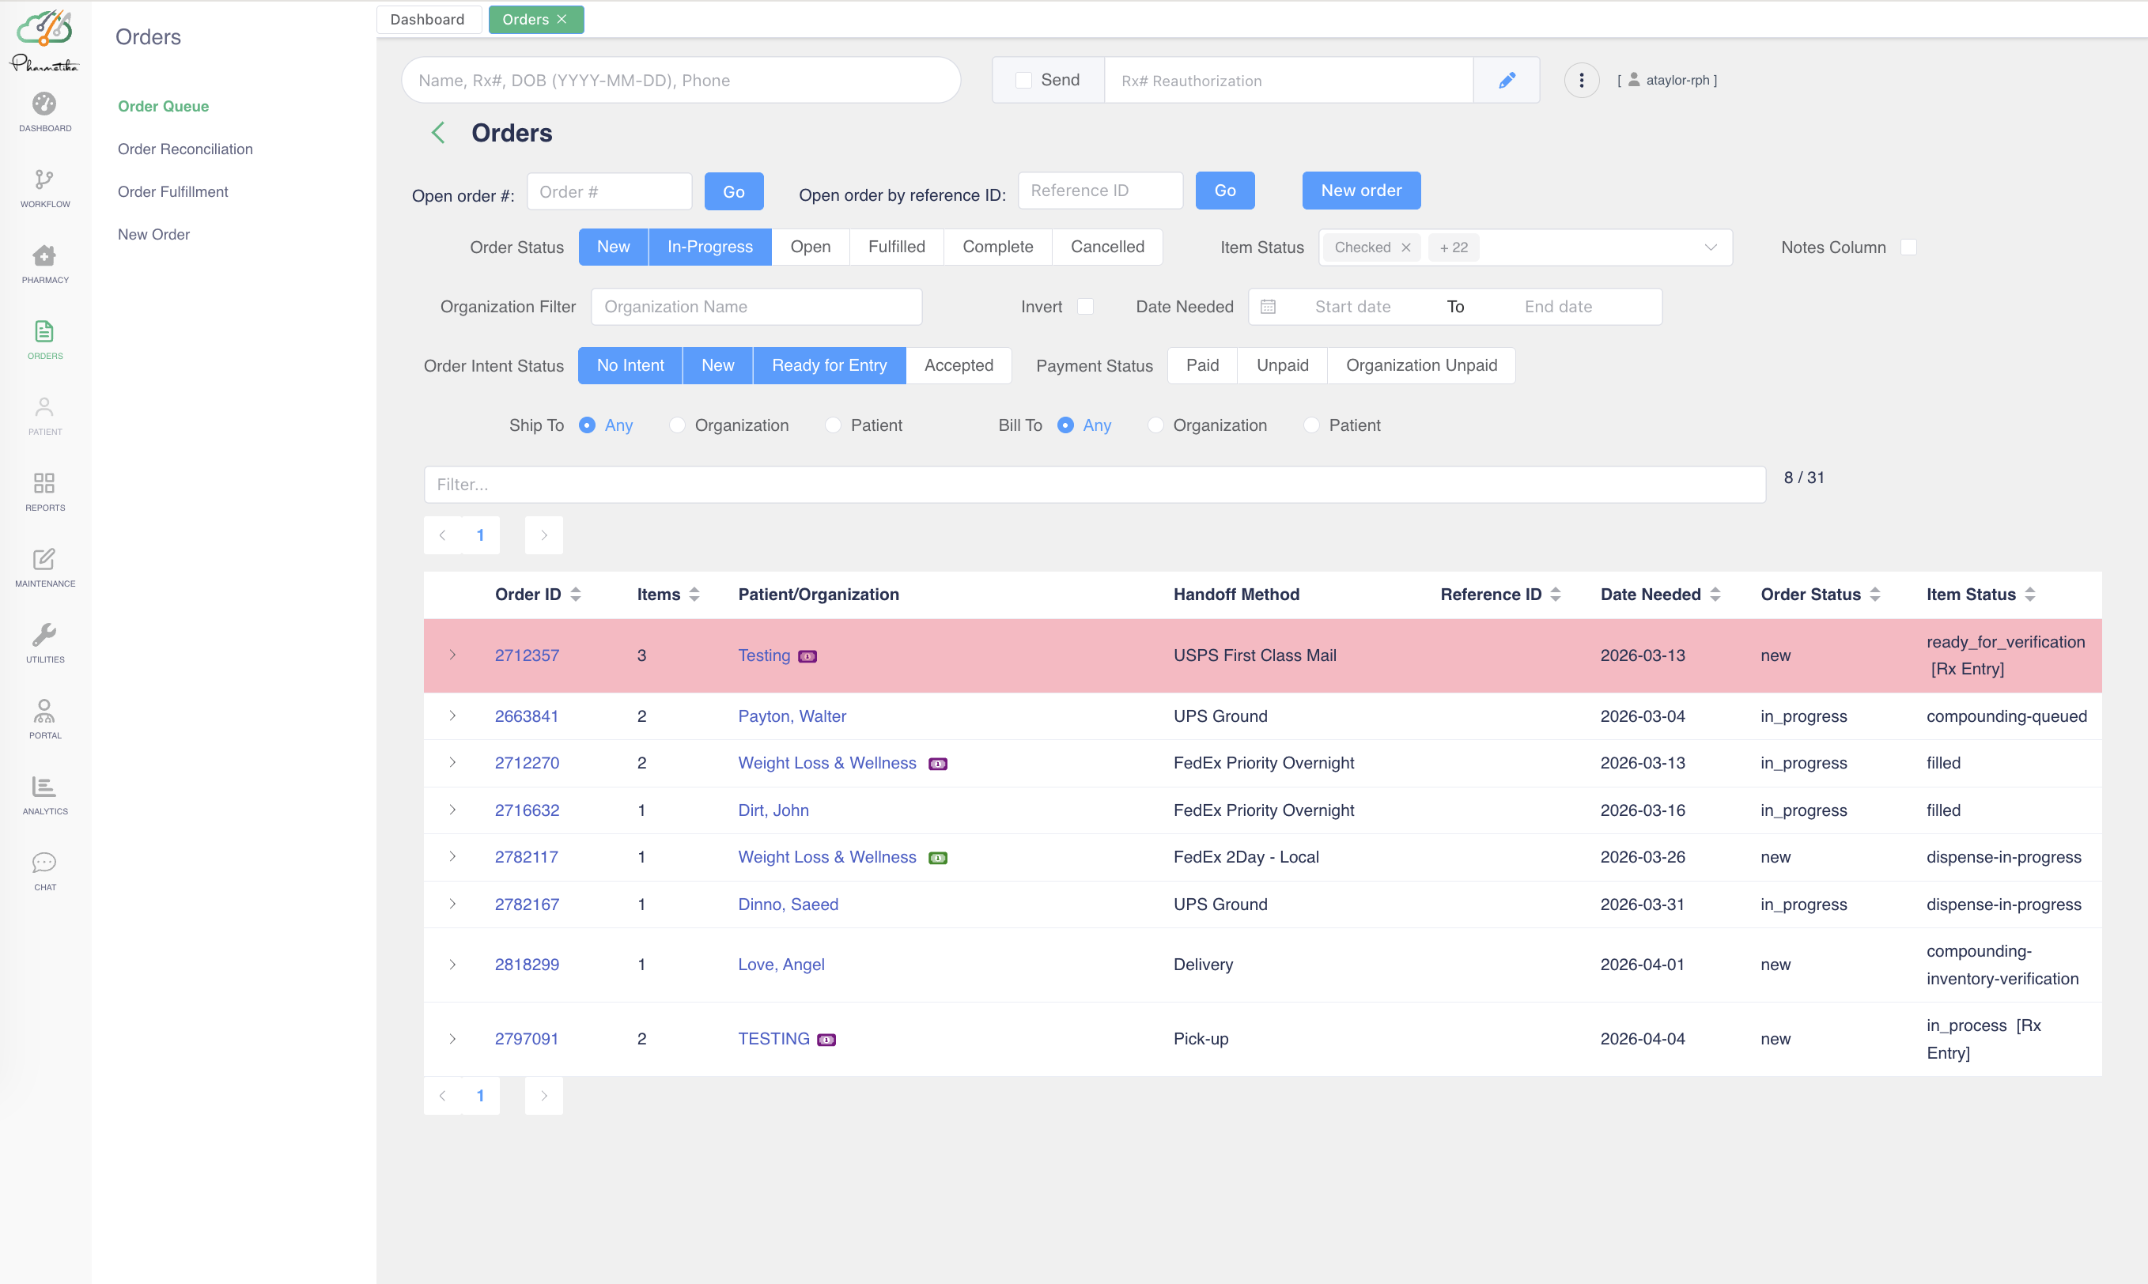
Task: Open the Portal sidebar icon
Action: click(x=44, y=710)
